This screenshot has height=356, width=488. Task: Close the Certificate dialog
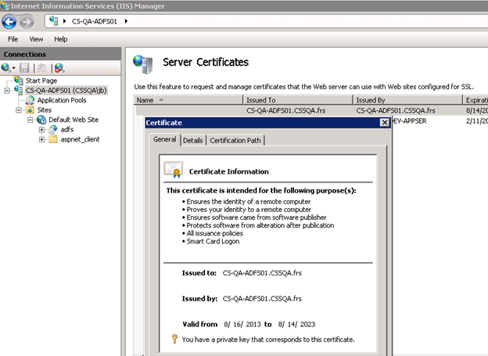[x=384, y=123]
